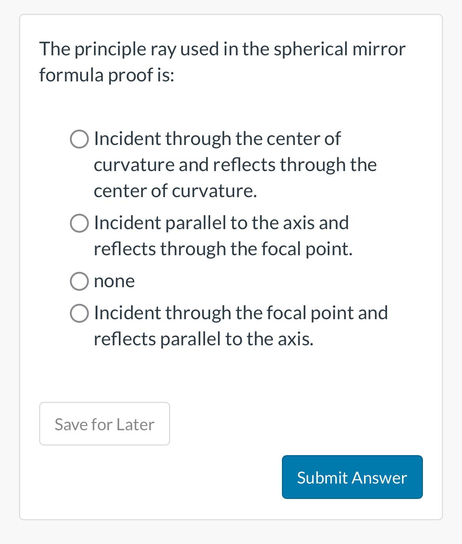Viewport: 462px width, 544px height.
Task: Select the 'Incident parallel to the axis' option
Action: [x=79, y=223]
